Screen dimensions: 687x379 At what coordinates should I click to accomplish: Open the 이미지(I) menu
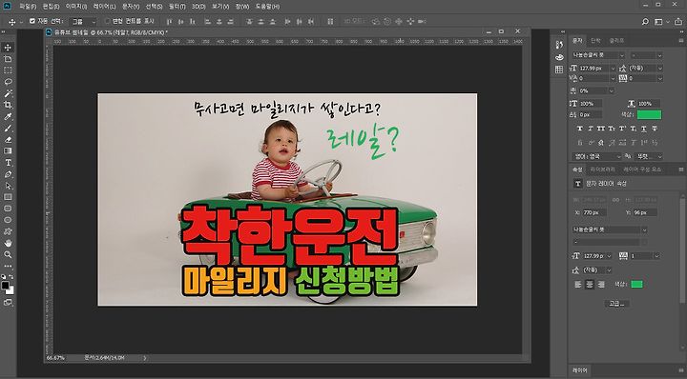click(76, 7)
